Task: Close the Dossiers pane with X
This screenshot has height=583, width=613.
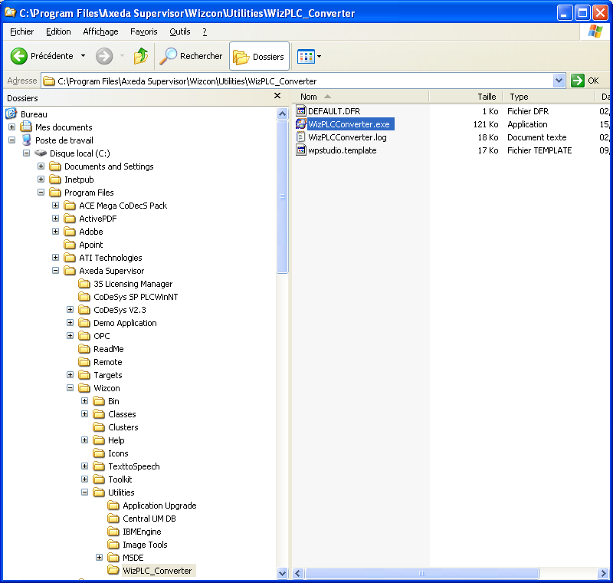Action: [x=277, y=96]
